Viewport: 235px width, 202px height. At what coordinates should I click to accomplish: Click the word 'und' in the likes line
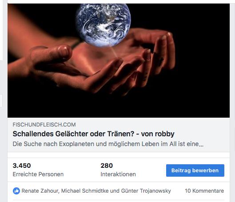tap(115, 191)
